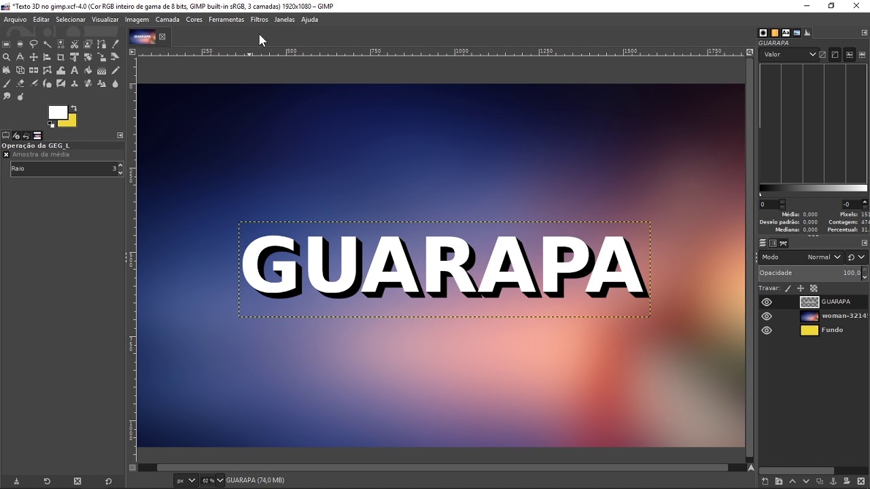
Task: Open the Undo History tab
Action: [x=27, y=135]
